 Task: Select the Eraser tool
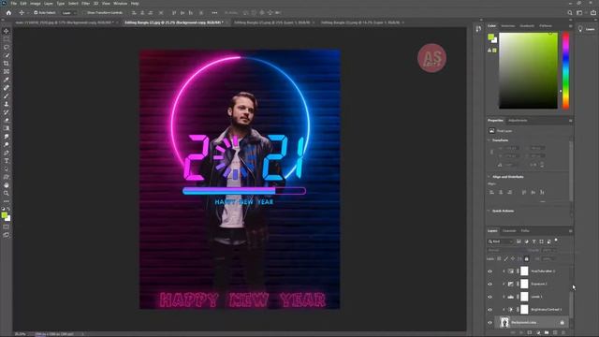(x=7, y=120)
